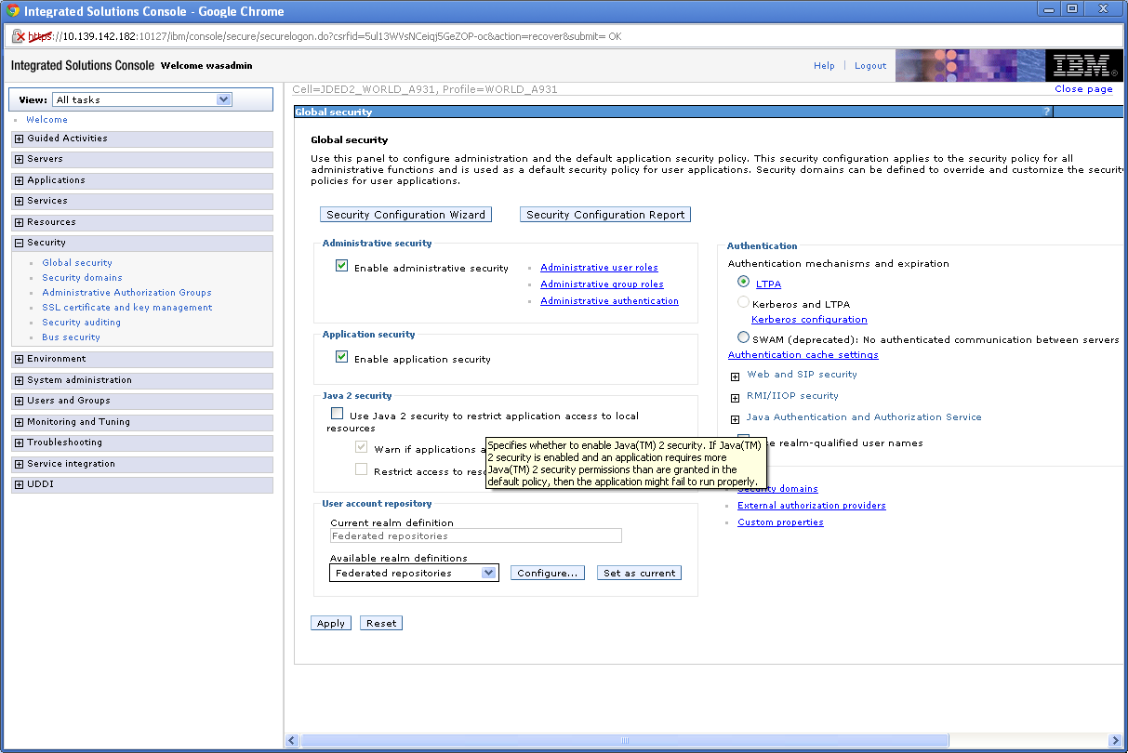This screenshot has width=1128, height=753.
Task: Expand the Monitoring and Tuning node
Action: 19,422
